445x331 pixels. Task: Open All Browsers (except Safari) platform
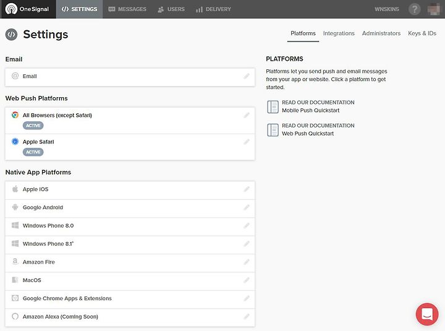pos(130,121)
